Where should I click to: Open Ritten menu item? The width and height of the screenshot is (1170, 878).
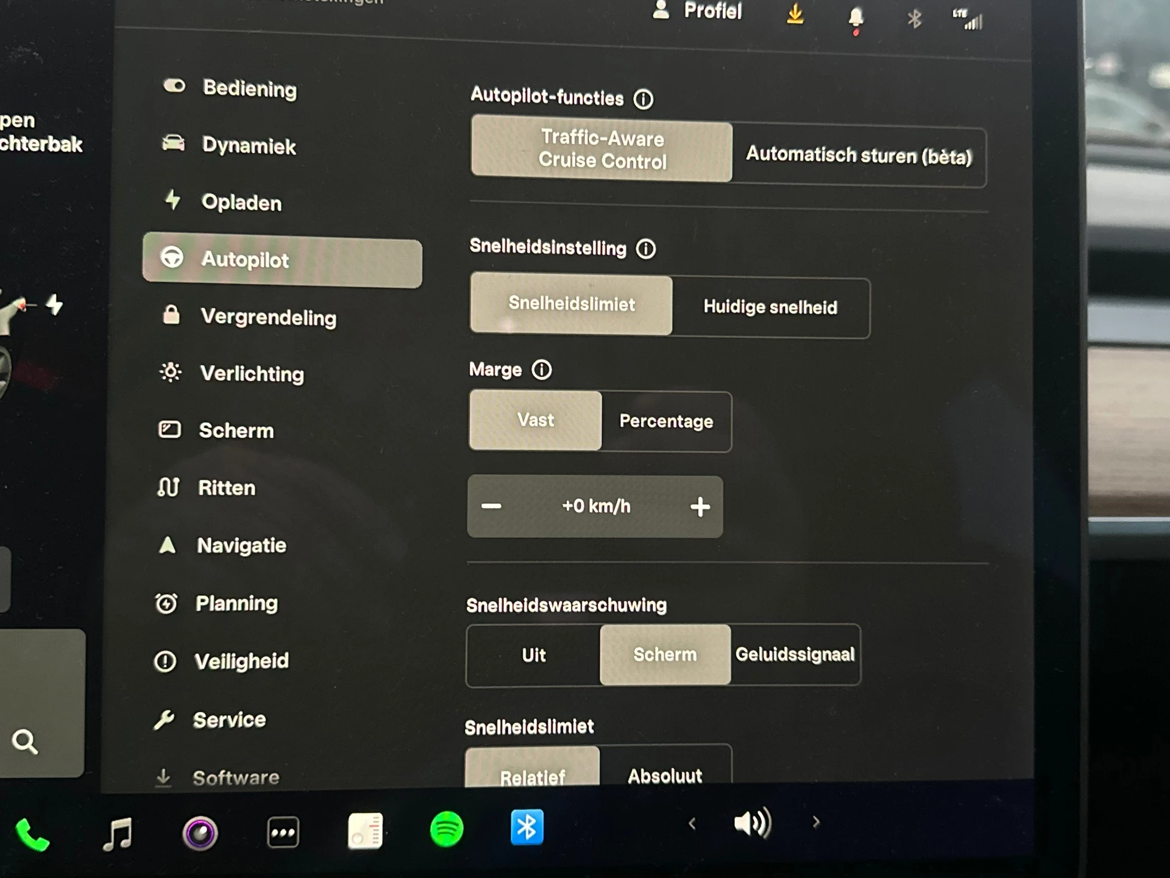(x=227, y=488)
